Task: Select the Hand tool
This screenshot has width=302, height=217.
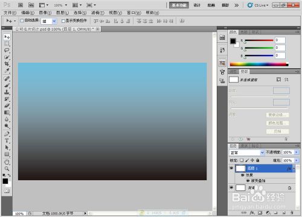Action: pos(7,162)
